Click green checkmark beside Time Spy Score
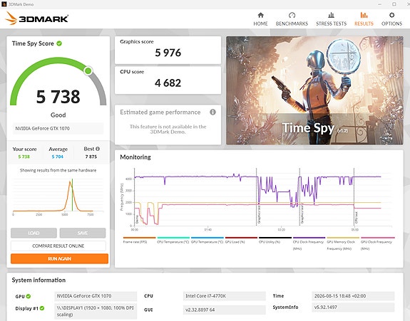410x321 pixels. tap(59, 43)
